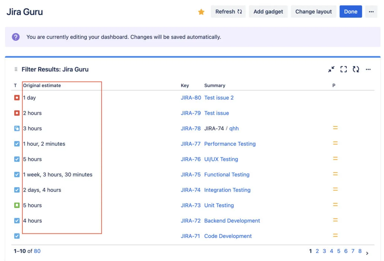Go to results page 3
Screen dimensions: 384x261
pyautogui.click(x=324, y=251)
